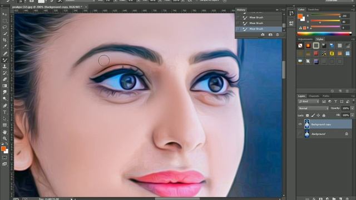Show the hidden Background layer

300,134
